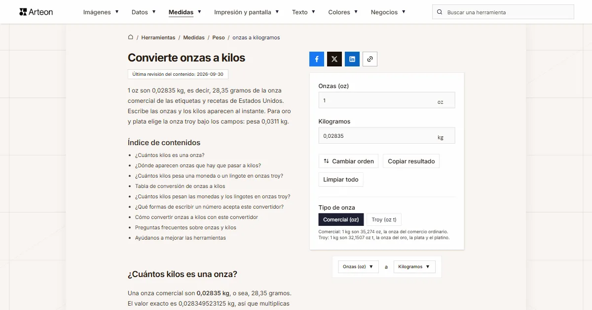This screenshot has width=592, height=310.
Task: Open '¿Cuántos kilos es una onza?' index link
Action: click(170, 155)
